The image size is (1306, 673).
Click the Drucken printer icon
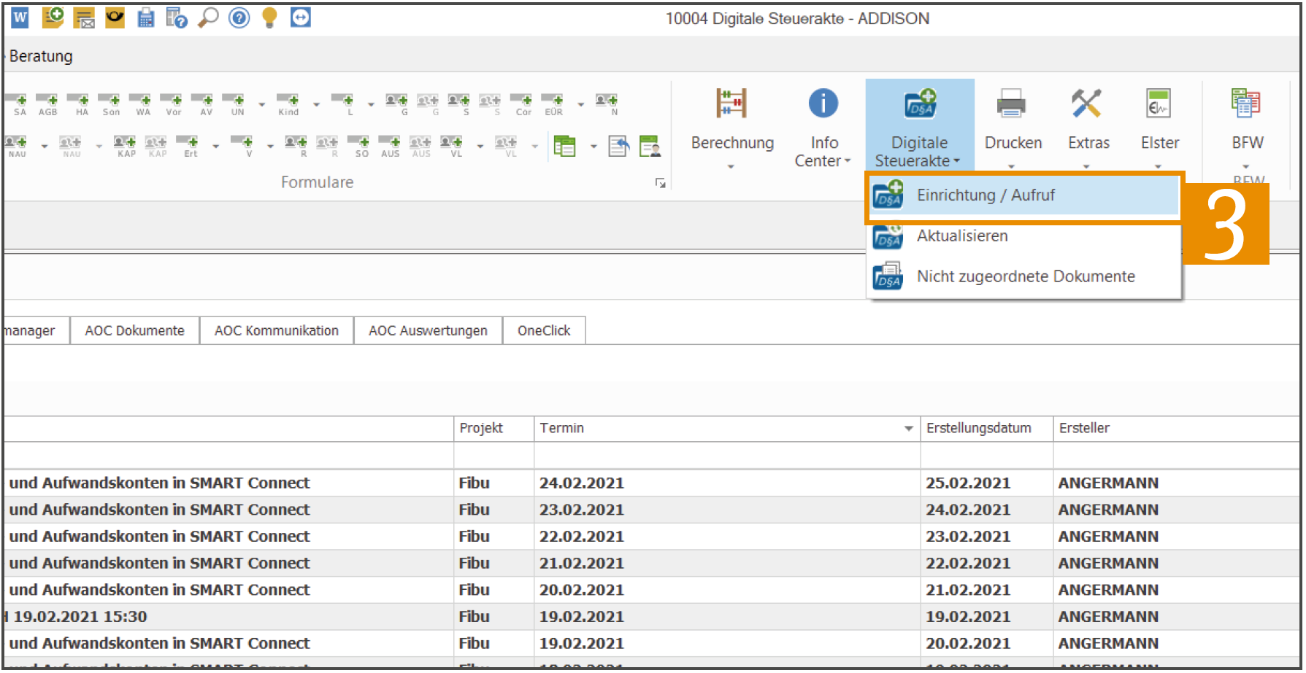(x=1011, y=104)
